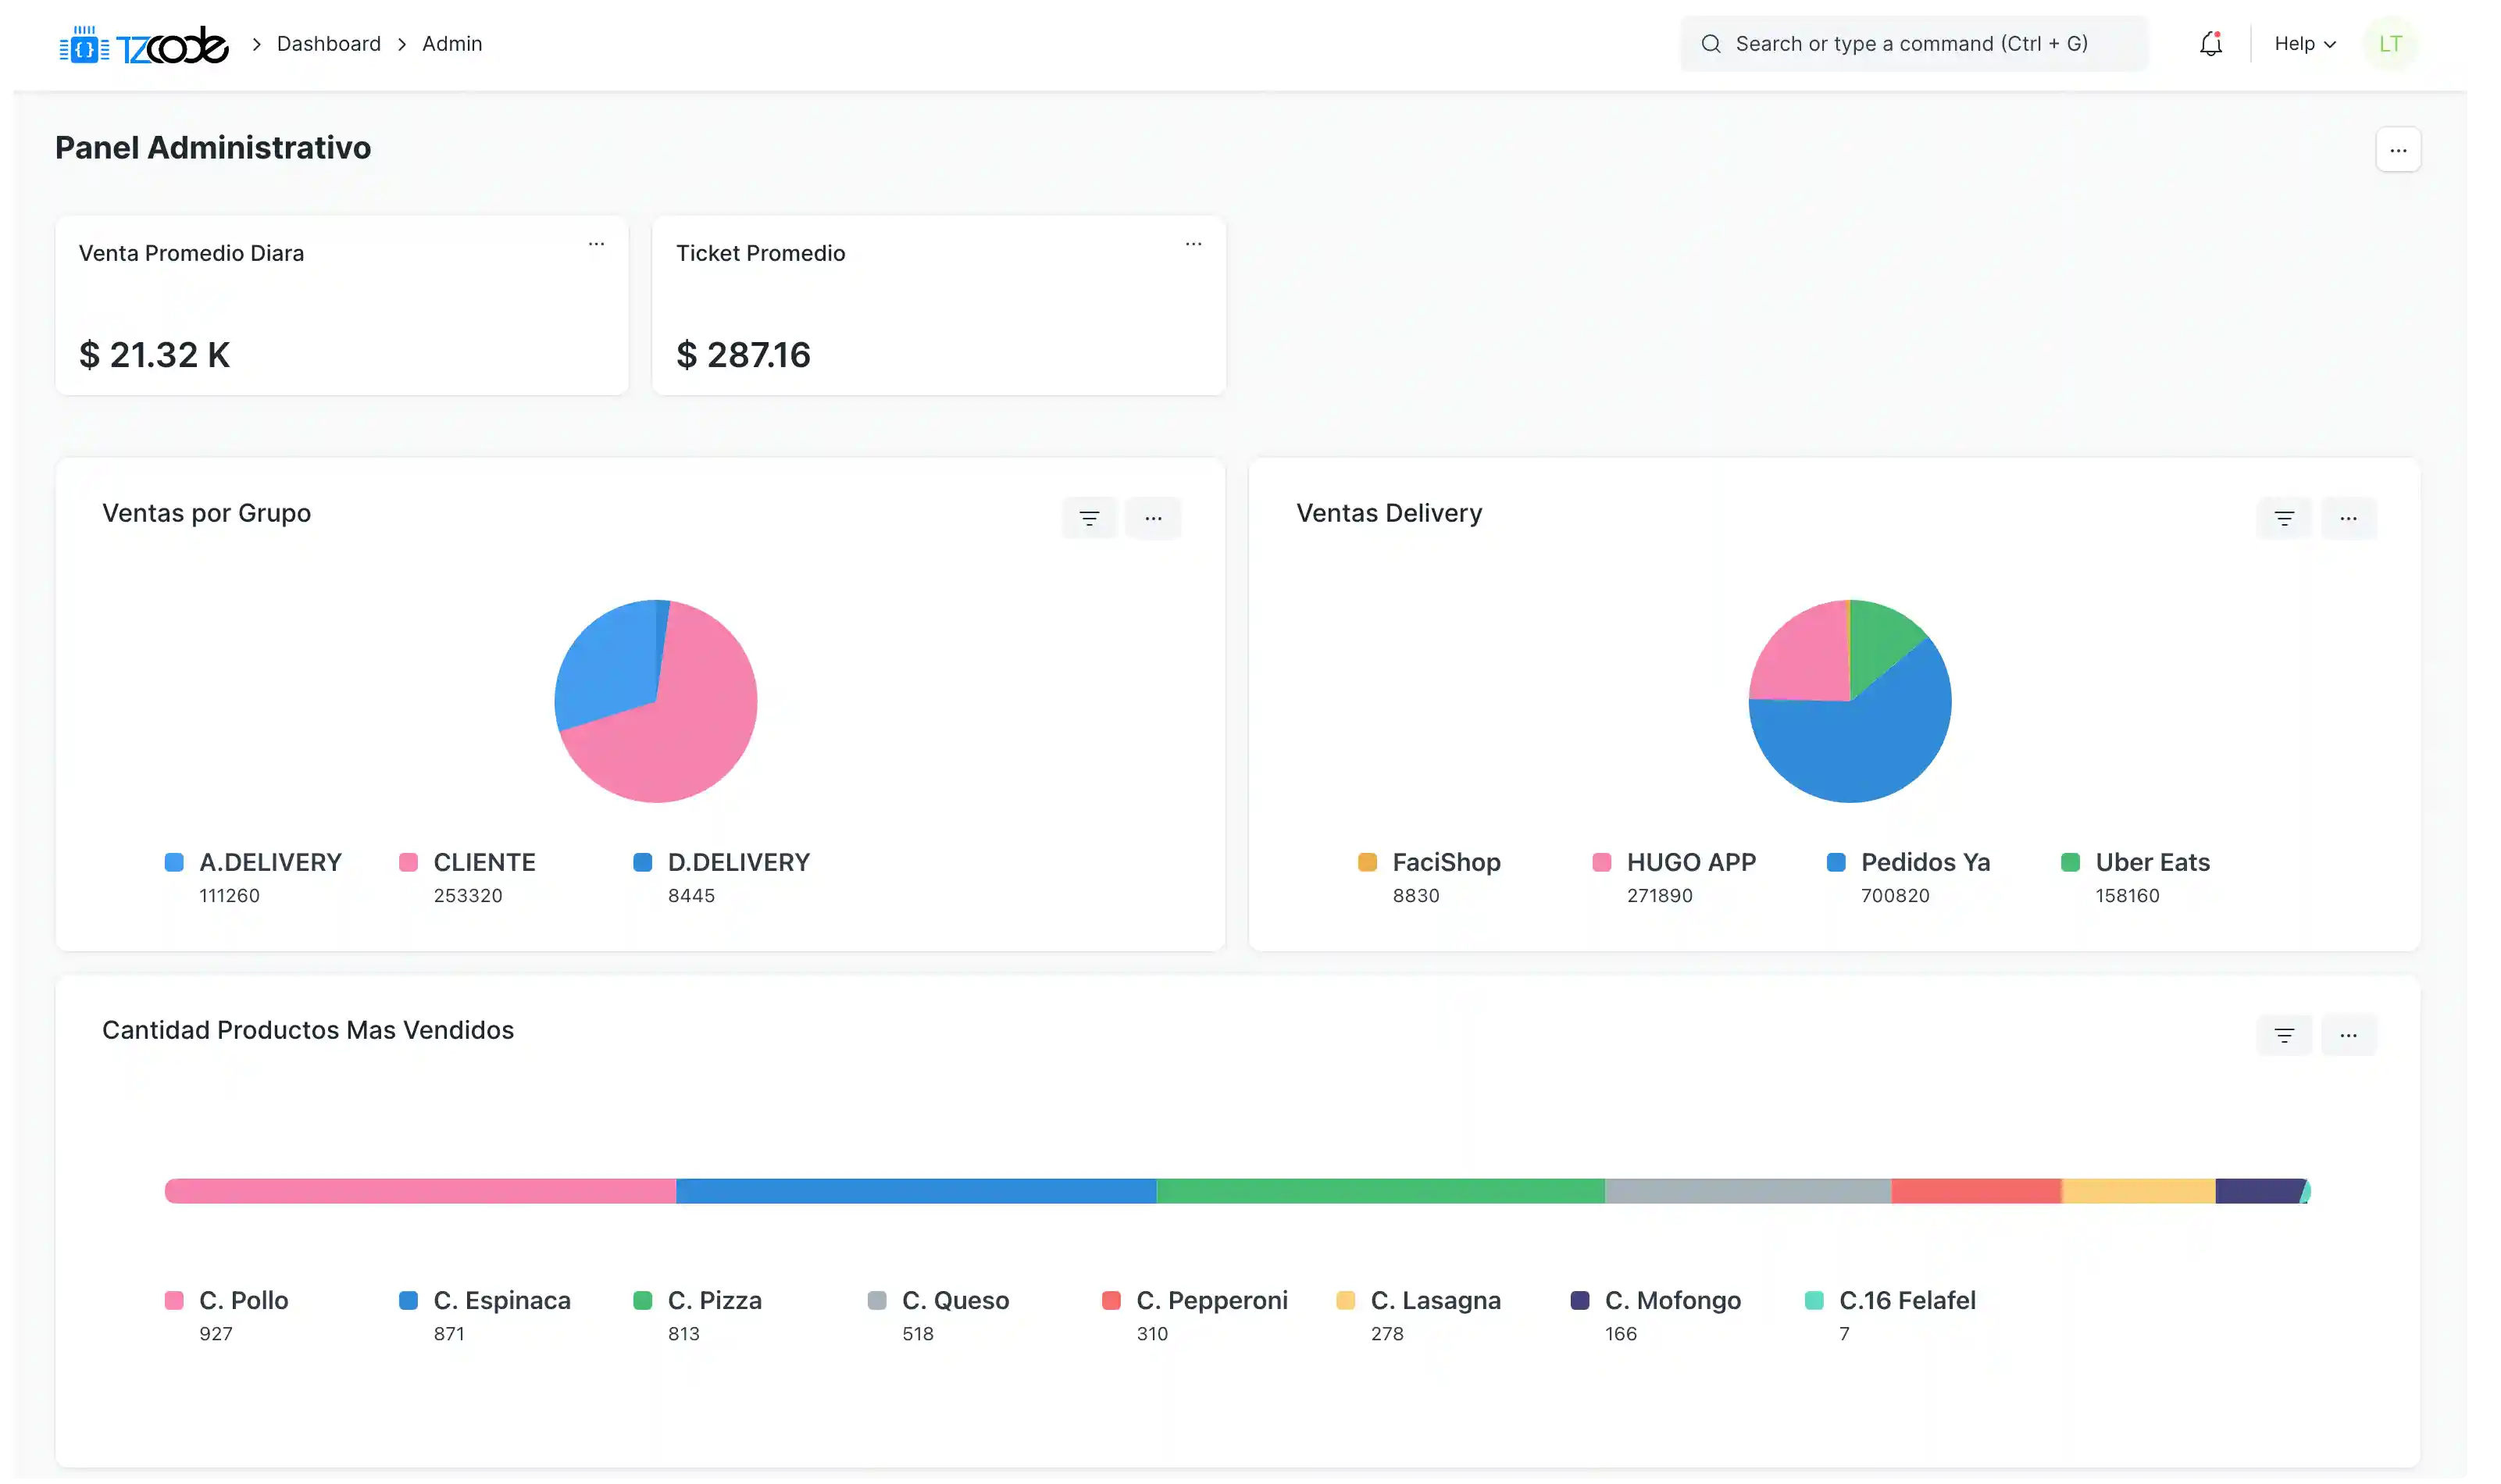Toggle the CLIENTE legend entry

(483, 862)
